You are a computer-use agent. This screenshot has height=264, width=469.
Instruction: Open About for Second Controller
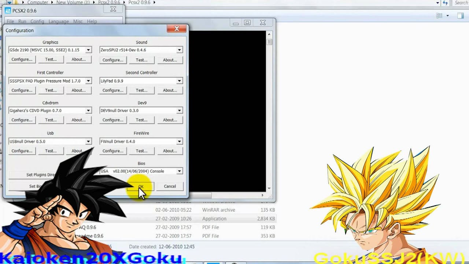(x=170, y=90)
